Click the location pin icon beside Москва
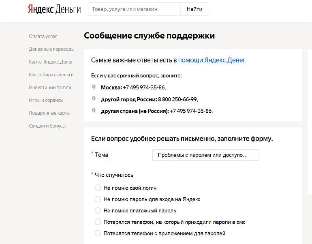 [94, 87]
